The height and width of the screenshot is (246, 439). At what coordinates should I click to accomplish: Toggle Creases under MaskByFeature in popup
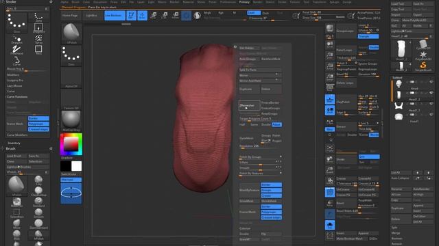click(x=271, y=195)
